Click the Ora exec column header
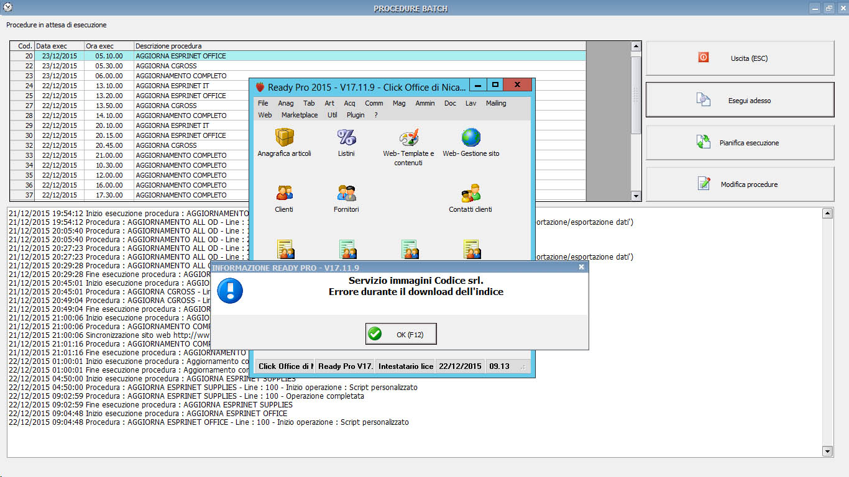 pyautogui.click(x=109, y=46)
